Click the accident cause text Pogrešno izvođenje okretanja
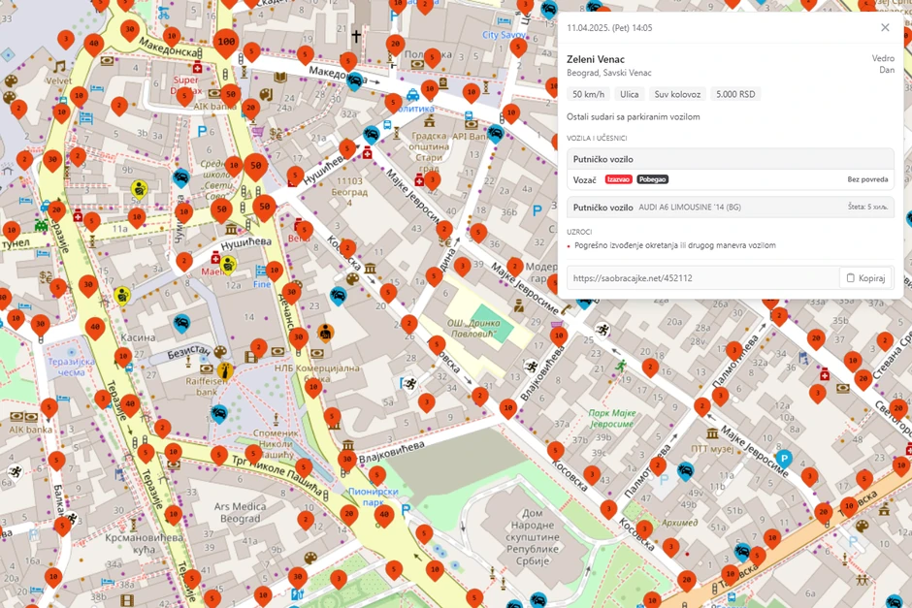 [x=674, y=245]
